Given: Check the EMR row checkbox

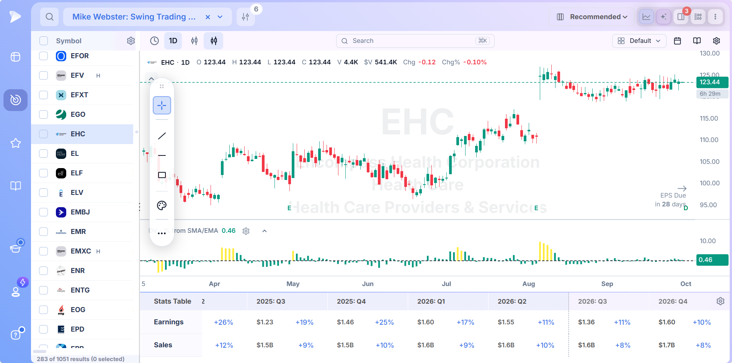Looking at the screenshot, I should click(x=44, y=232).
